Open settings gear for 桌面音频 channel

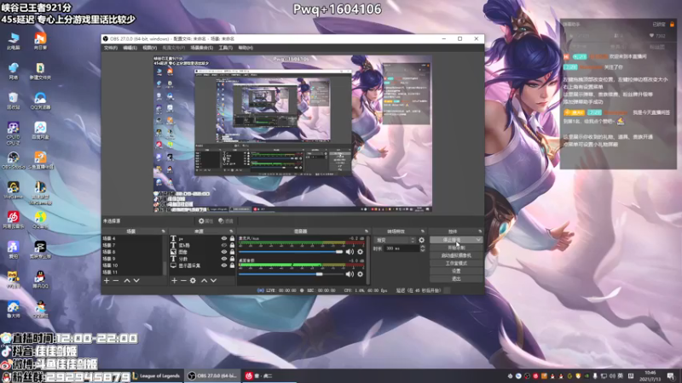[x=360, y=274]
